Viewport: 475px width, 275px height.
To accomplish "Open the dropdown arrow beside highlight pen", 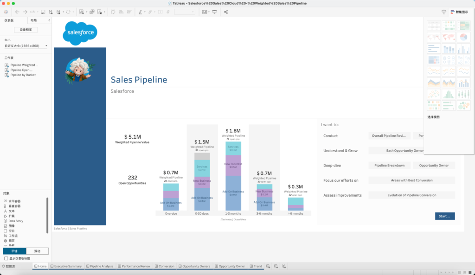I will point(145,12).
